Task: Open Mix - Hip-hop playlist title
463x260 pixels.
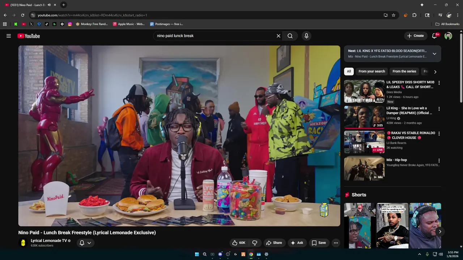Action: 396,160
